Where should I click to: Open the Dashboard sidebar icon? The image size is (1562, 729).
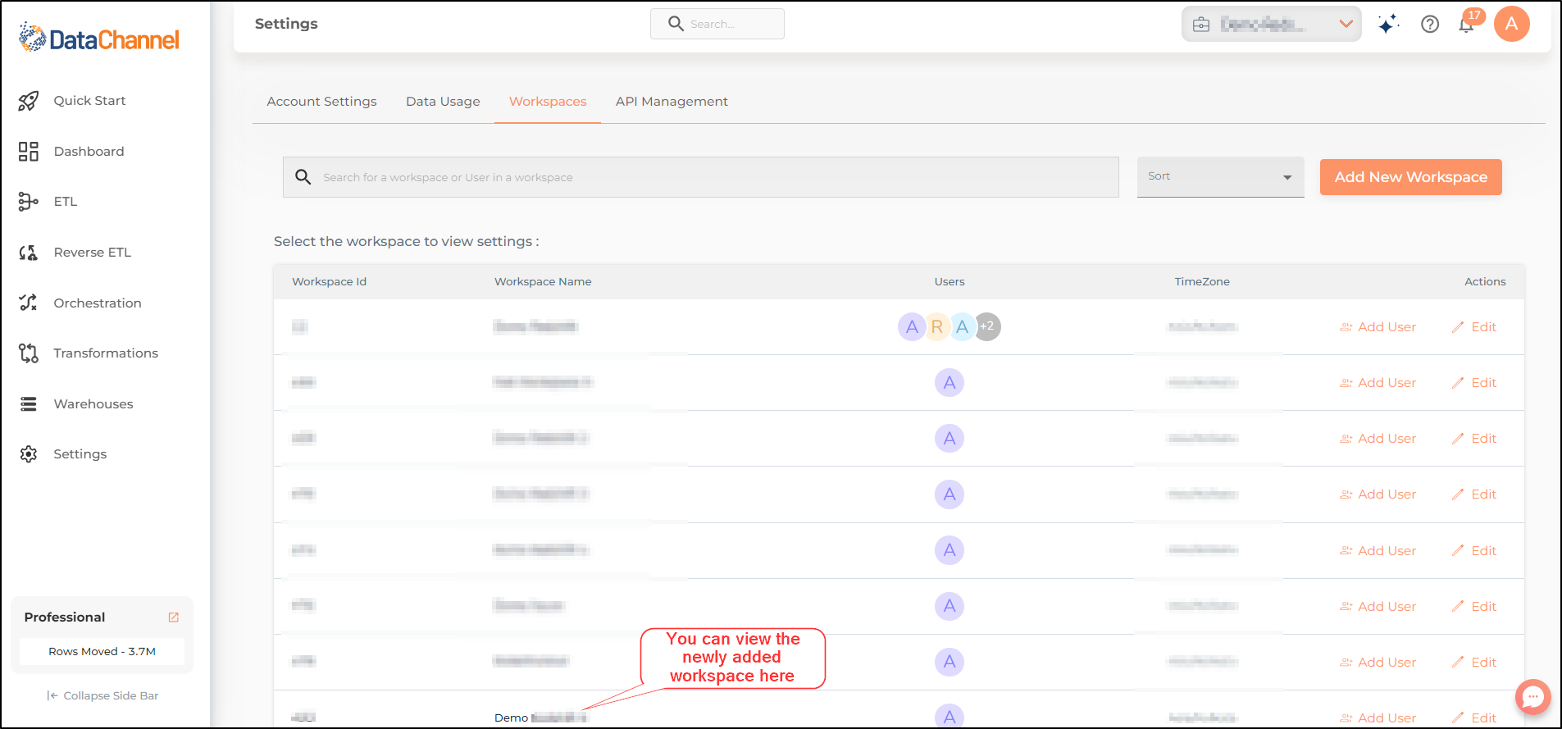click(29, 152)
